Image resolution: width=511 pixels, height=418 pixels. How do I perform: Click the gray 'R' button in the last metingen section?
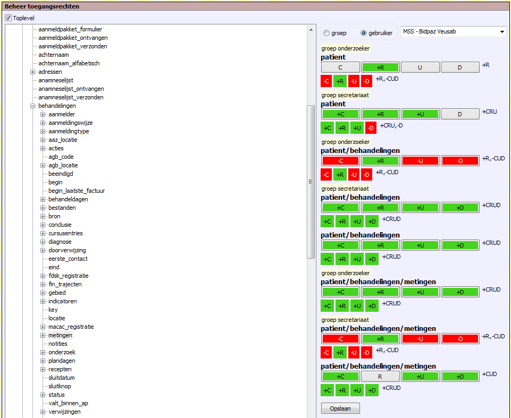[x=380, y=377]
